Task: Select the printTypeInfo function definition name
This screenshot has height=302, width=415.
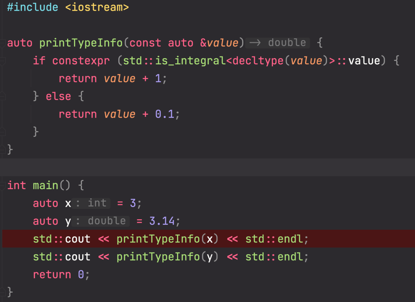Action: (81, 43)
